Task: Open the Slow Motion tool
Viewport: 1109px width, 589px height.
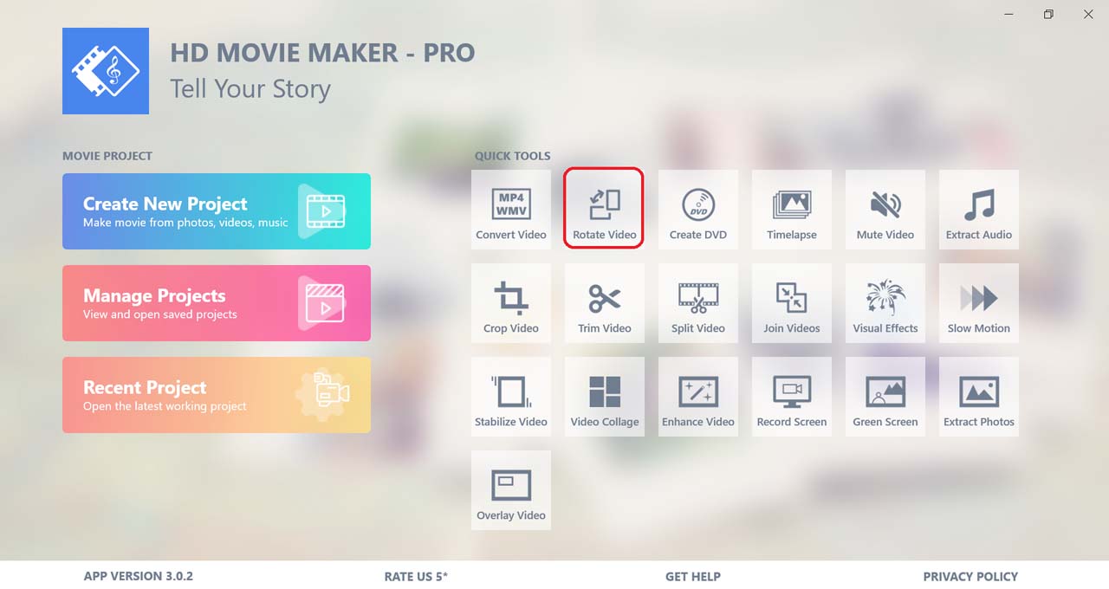Action: pyautogui.click(x=979, y=303)
